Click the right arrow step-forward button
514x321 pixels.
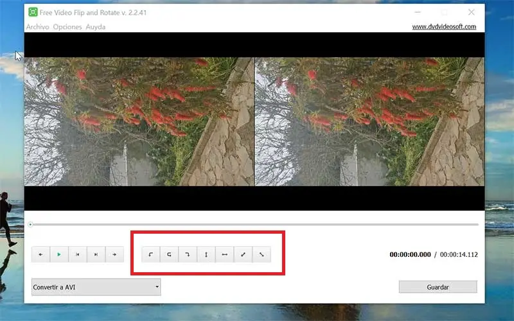(114, 254)
